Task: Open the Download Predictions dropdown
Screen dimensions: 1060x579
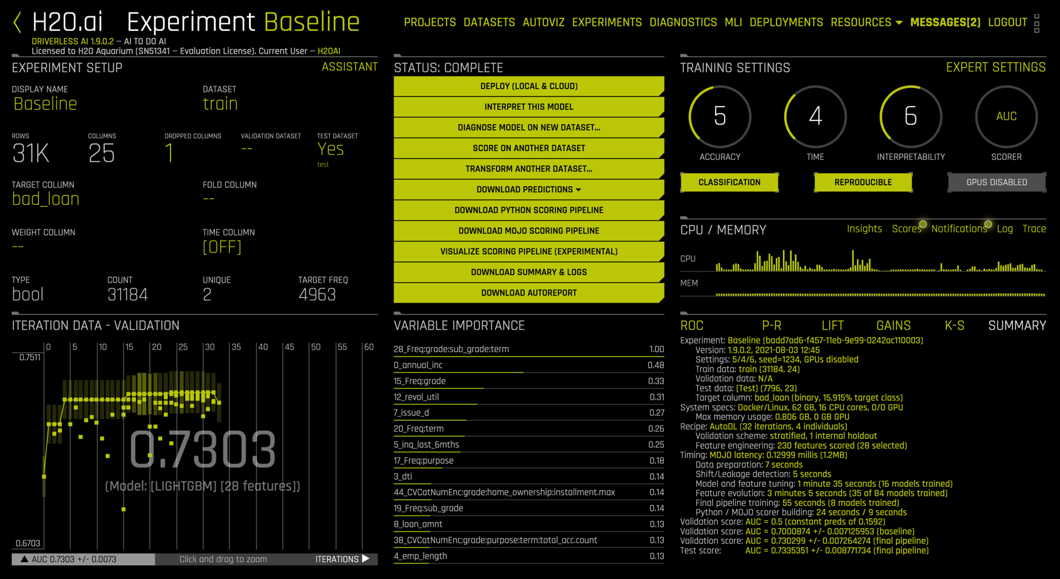Action: coord(528,189)
